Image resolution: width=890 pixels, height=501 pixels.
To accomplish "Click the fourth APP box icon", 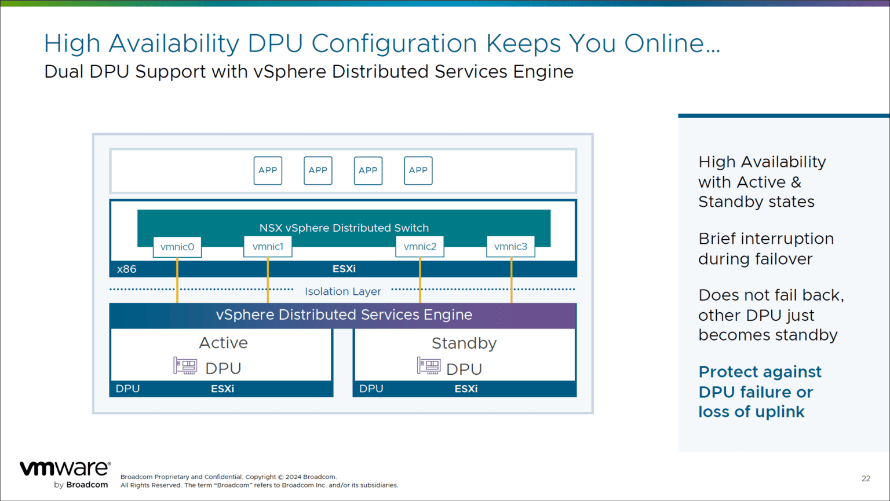I will (x=418, y=170).
